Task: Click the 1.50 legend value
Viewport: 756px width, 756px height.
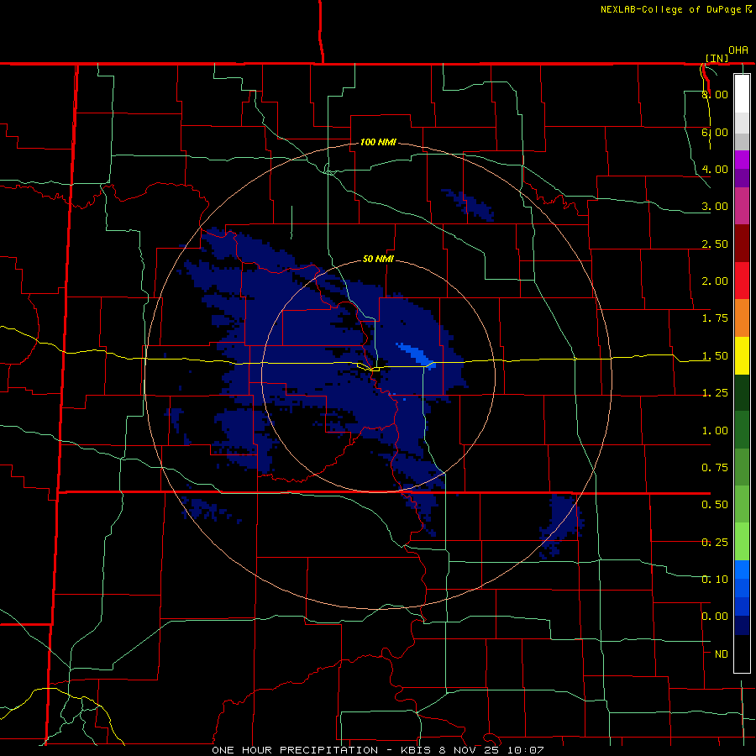Action: 715,356
